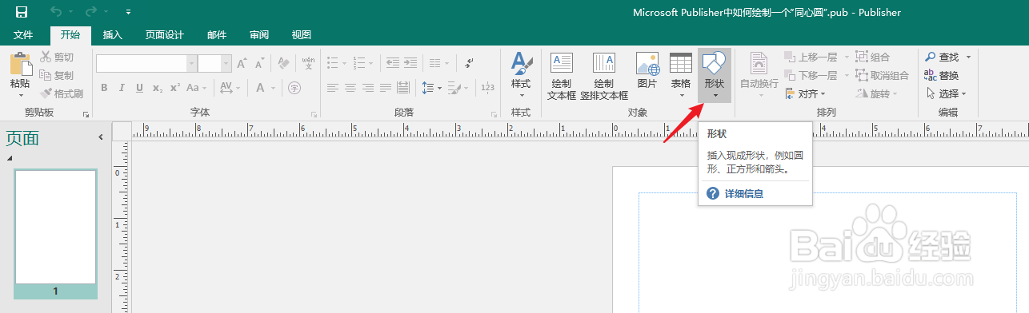Click 组合 group button

coord(873,57)
